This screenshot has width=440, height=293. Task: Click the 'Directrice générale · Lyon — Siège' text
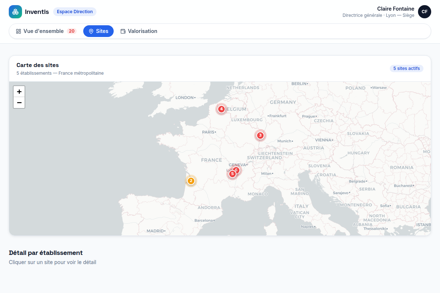pyautogui.click(x=378, y=15)
